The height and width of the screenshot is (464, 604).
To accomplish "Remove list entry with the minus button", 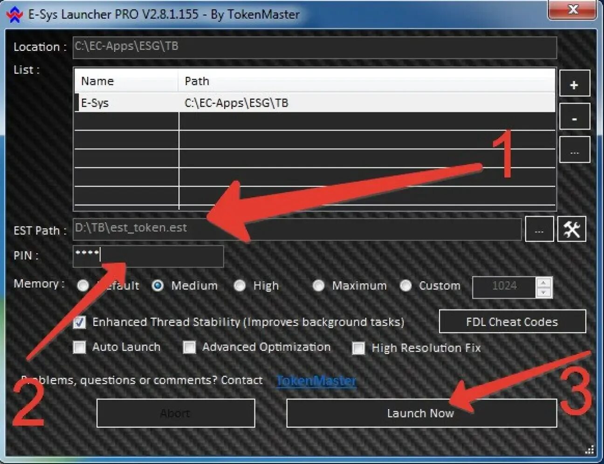I will 574,116.
